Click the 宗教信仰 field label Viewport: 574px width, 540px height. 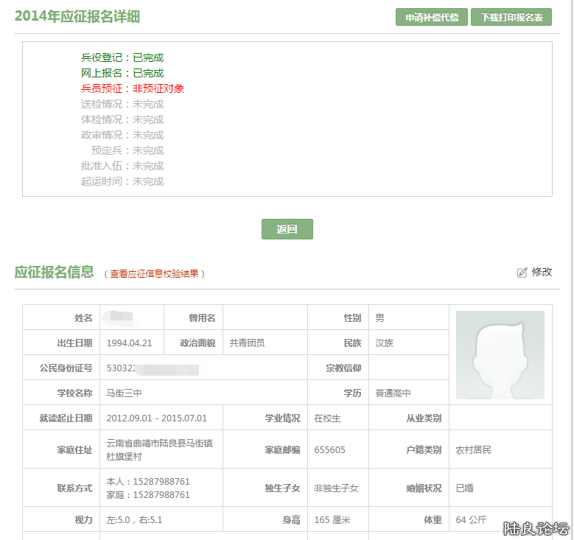(x=344, y=368)
